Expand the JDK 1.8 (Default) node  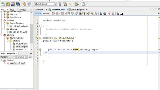8,32
